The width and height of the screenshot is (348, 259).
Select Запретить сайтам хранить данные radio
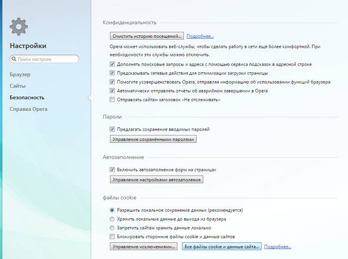(112, 228)
